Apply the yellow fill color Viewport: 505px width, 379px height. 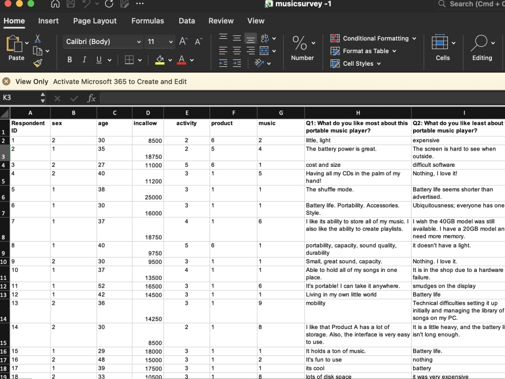160,60
